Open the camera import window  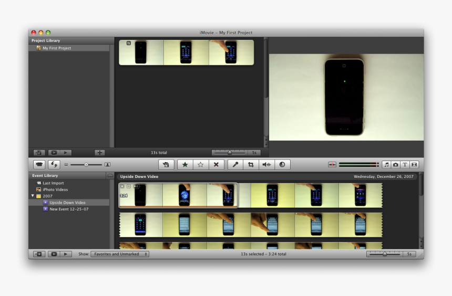click(39, 165)
